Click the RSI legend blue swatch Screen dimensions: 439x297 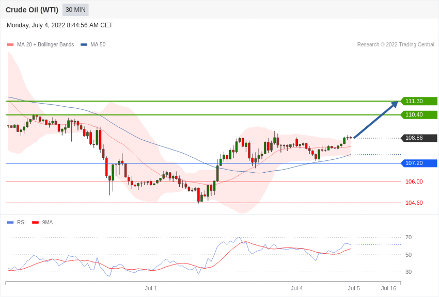(10, 222)
